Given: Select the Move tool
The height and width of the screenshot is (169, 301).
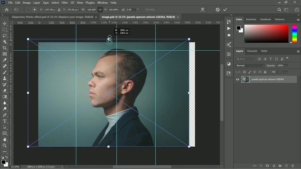Looking at the screenshot, I should coord(5,23).
